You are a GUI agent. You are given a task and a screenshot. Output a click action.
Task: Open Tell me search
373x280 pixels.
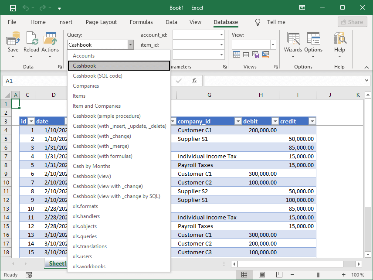click(x=272, y=22)
